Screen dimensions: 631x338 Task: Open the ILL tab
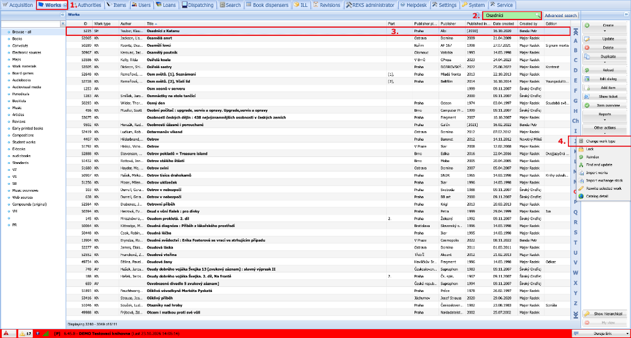point(301,5)
